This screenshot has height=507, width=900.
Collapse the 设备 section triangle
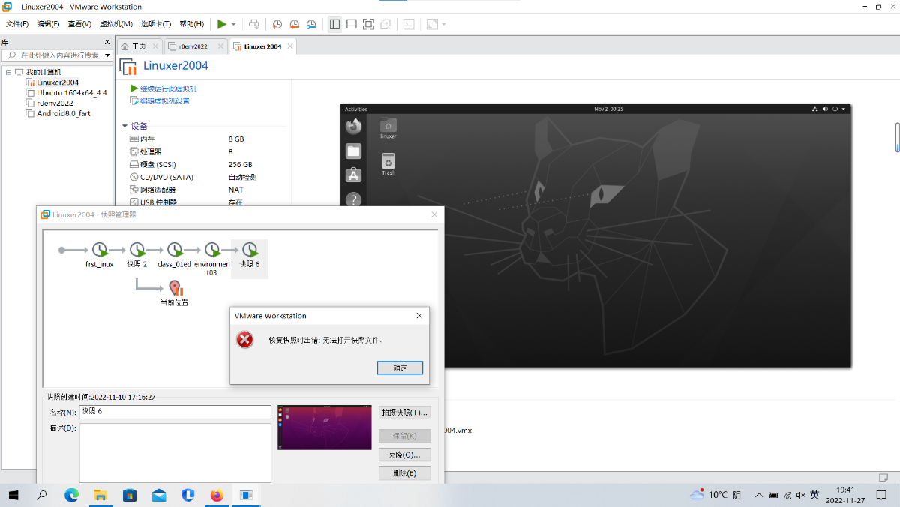[x=124, y=126]
